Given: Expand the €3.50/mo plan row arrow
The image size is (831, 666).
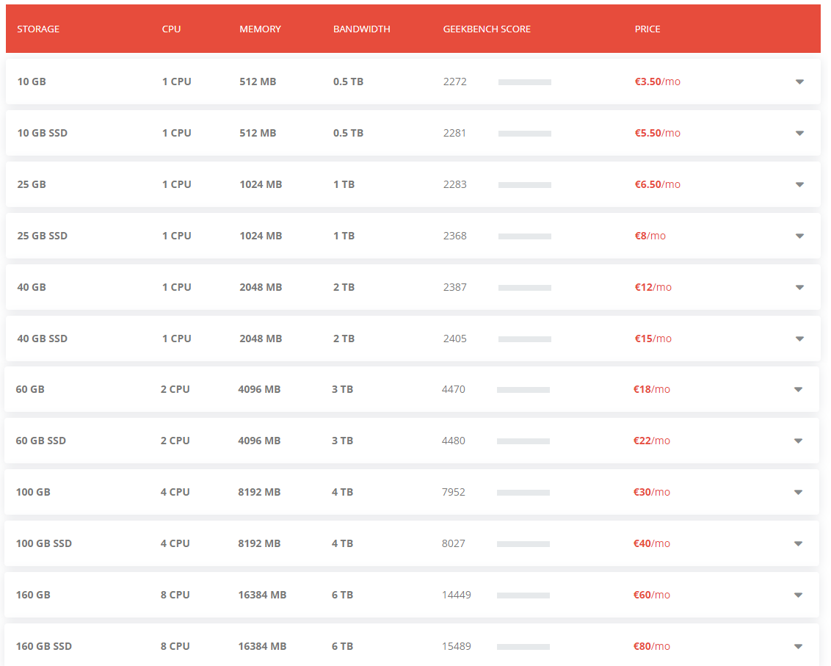Looking at the screenshot, I should pos(799,82).
